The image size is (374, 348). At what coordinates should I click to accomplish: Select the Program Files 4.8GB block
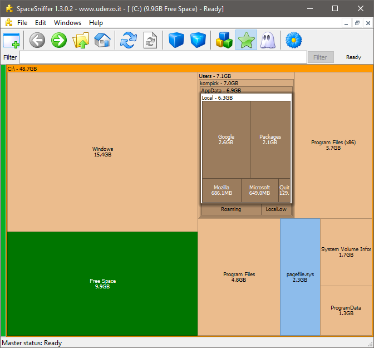tap(239, 277)
